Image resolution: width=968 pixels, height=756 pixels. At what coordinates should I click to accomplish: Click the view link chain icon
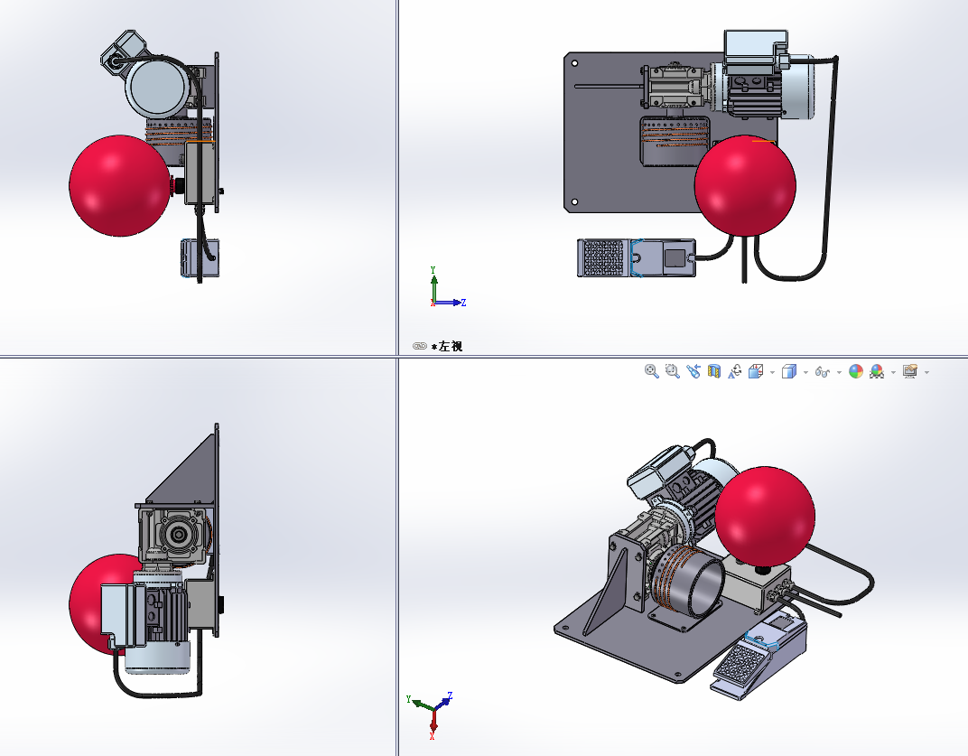[420, 346]
